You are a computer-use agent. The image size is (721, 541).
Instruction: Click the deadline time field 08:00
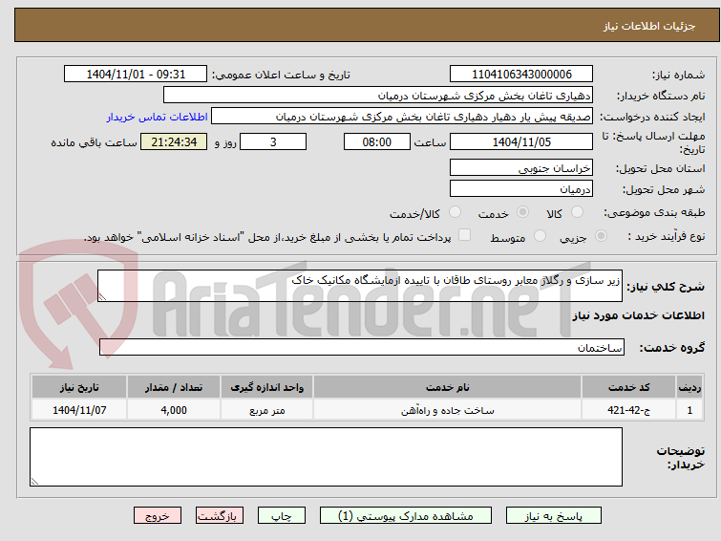click(x=377, y=141)
